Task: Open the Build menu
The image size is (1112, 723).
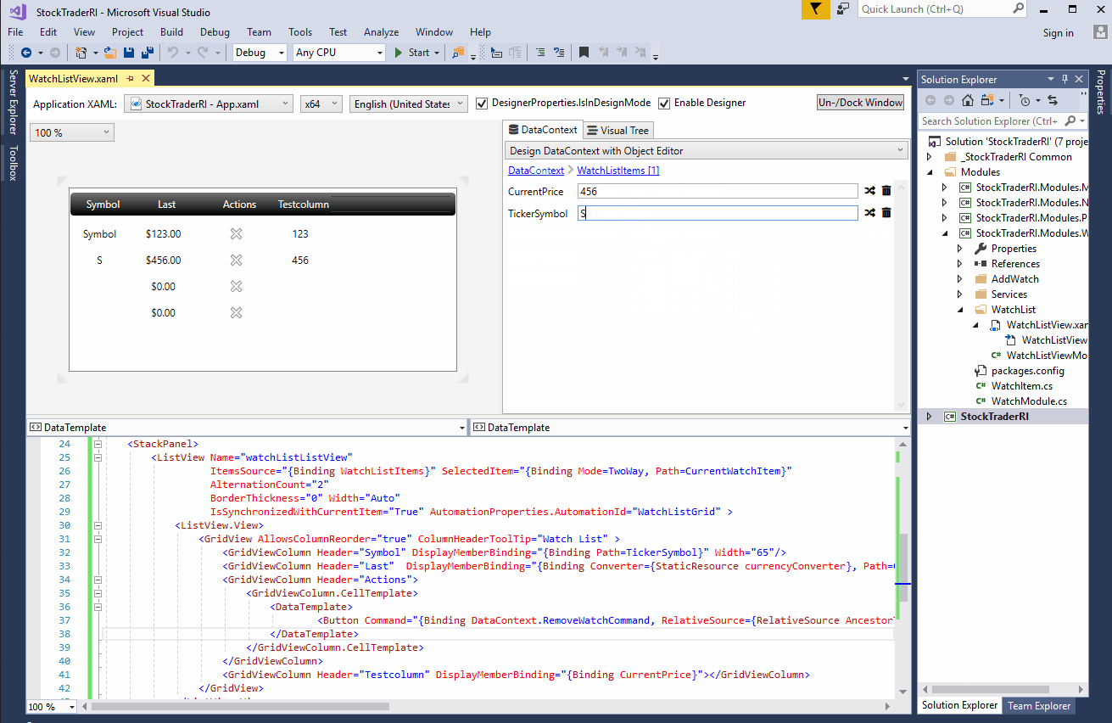Action: coord(171,32)
